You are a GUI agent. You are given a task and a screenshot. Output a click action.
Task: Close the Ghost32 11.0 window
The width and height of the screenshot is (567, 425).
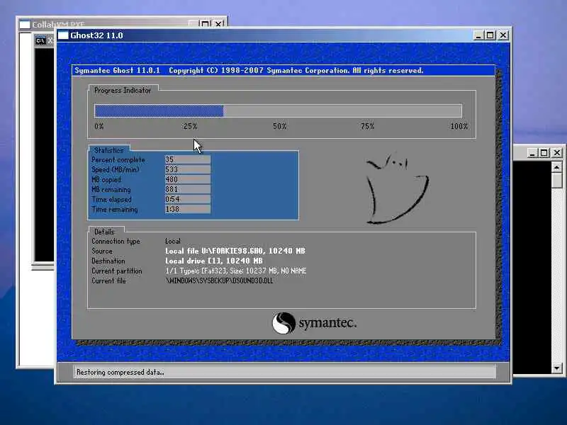coord(503,35)
